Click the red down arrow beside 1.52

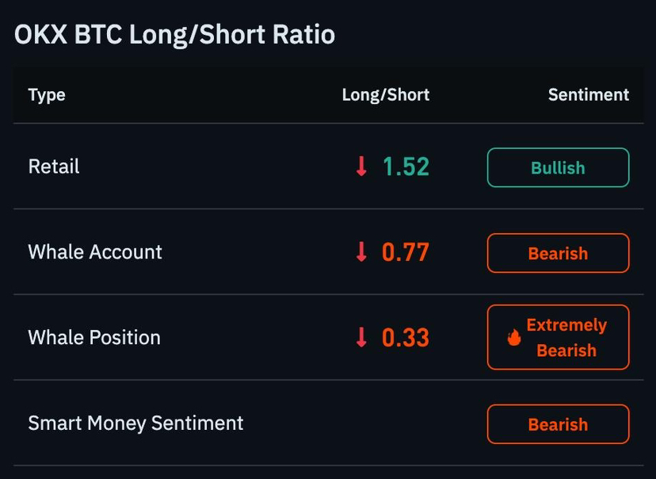click(x=361, y=167)
